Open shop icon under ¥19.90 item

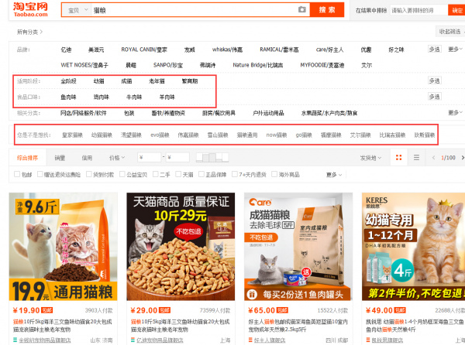15,340
